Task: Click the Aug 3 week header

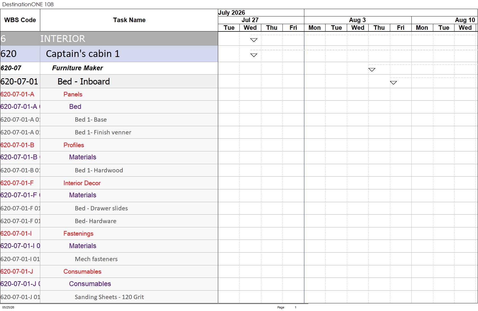Action: pos(357,20)
